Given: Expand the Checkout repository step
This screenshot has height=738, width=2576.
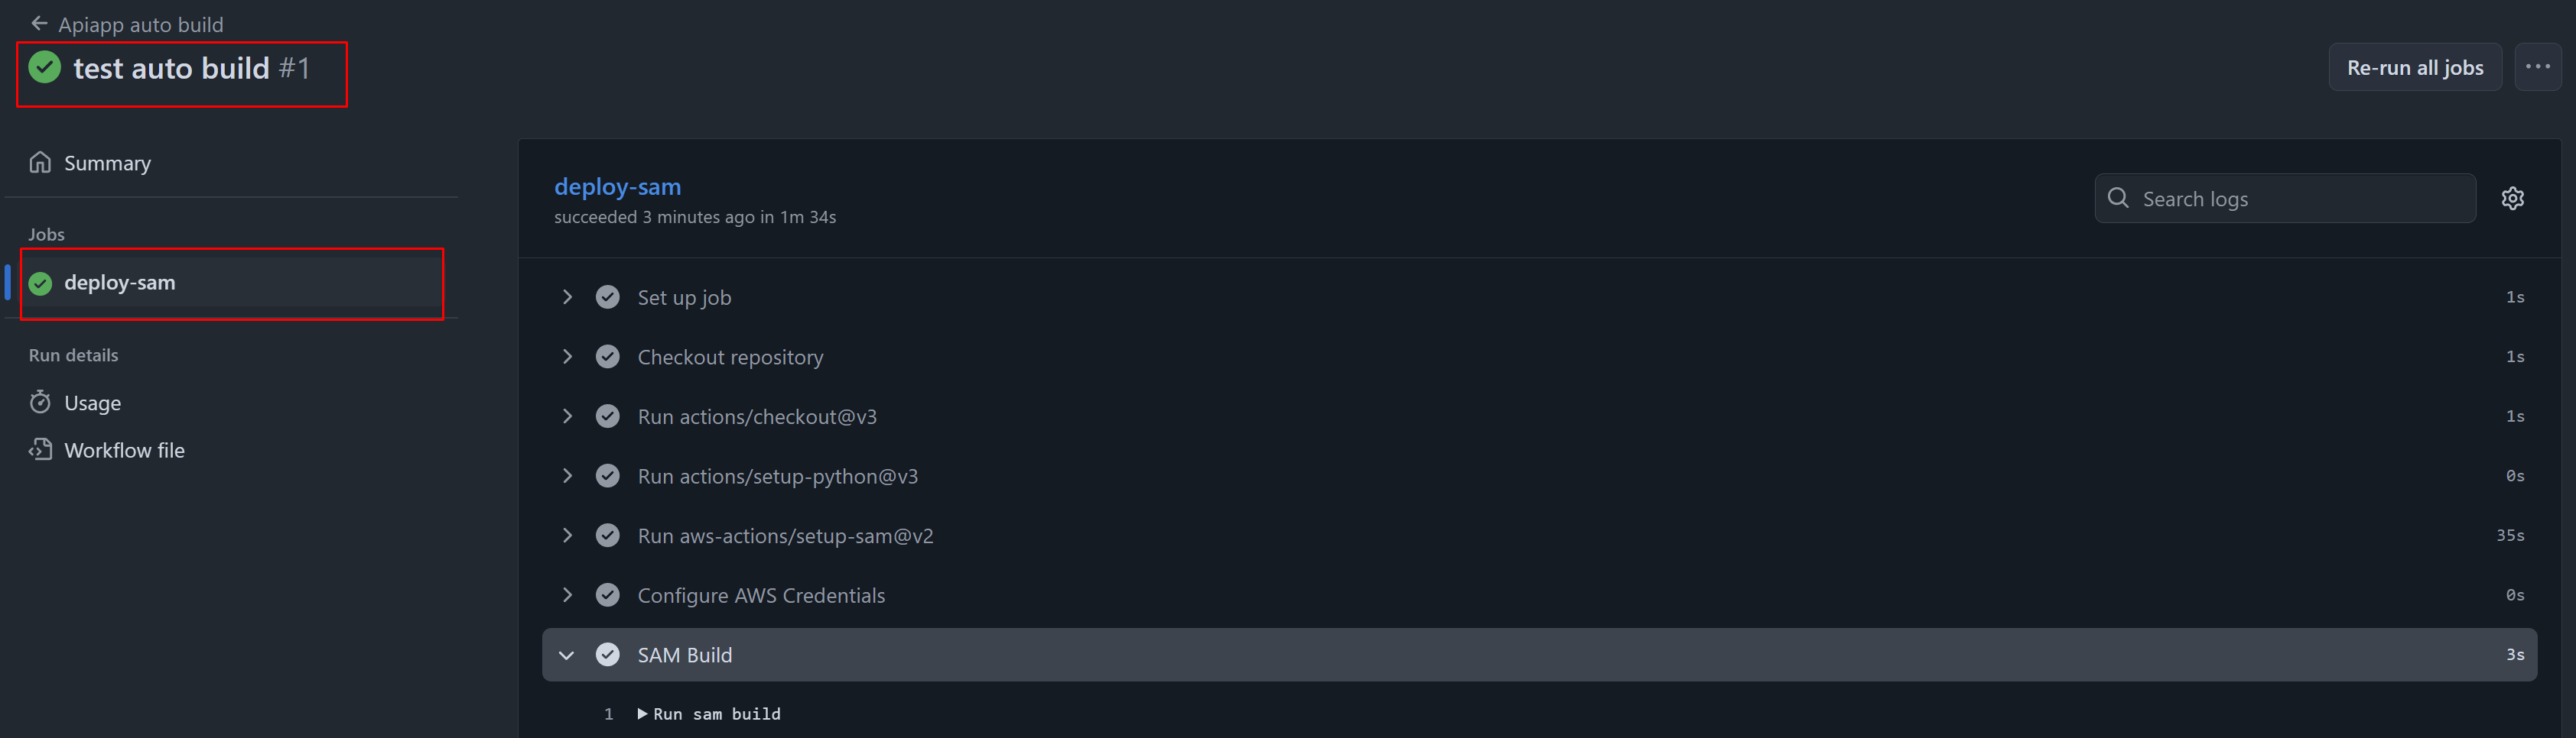Looking at the screenshot, I should coord(567,357).
